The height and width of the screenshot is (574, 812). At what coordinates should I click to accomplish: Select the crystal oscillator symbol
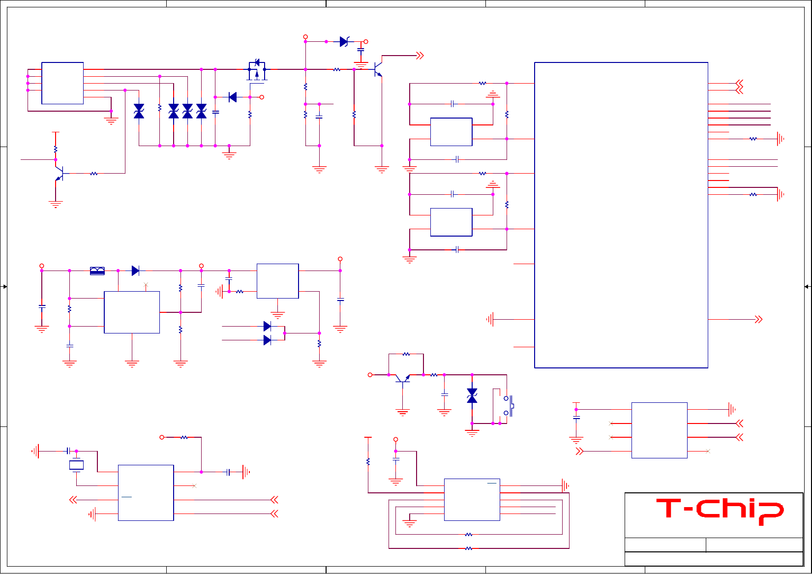(x=76, y=464)
